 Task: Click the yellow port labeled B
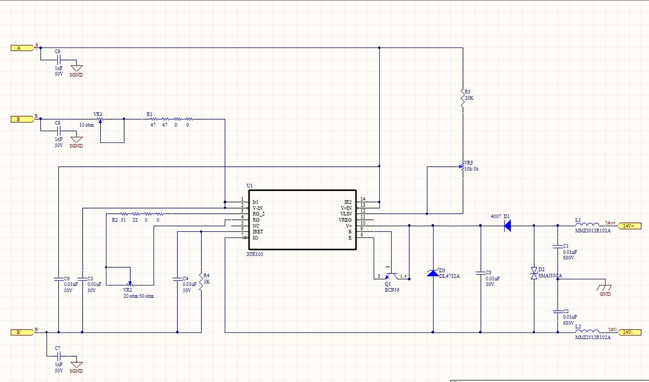coord(22,119)
